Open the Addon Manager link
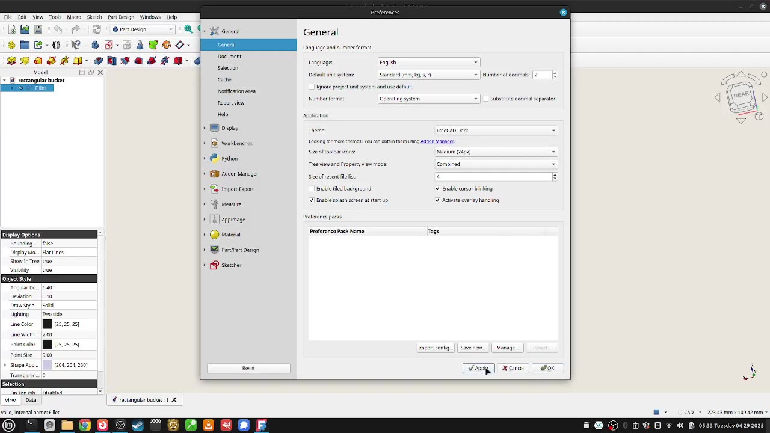Image resolution: width=770 pixels, height=433 pixels. pos(437,141)
